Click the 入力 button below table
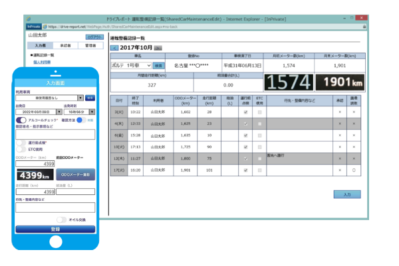The width and height of the screenshot is (399, 266). (346, 195)
